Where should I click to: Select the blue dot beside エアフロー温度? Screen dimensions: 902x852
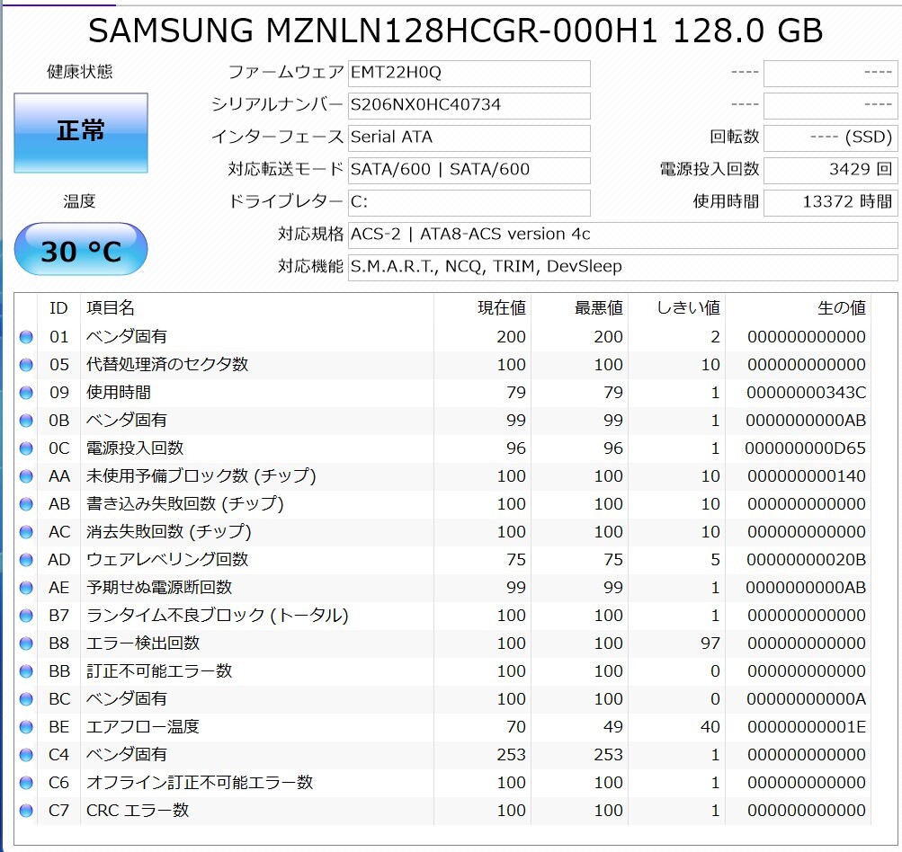[x=26, y=727]
